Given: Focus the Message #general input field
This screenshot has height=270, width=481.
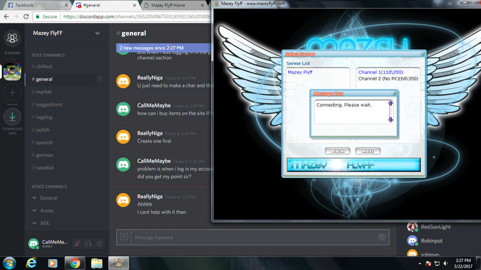Looking at the screenshot, I should tap(253, 237).
